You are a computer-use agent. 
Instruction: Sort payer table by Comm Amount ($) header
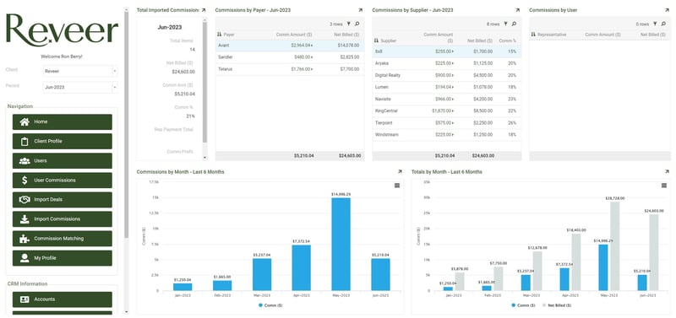coord(294,35)
